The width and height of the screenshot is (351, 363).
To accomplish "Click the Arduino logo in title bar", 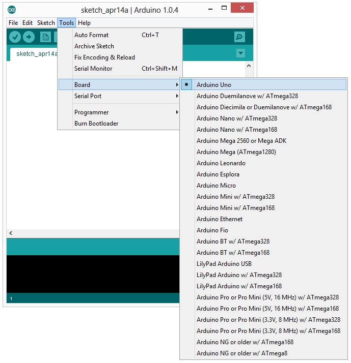I will coord(12,10).
